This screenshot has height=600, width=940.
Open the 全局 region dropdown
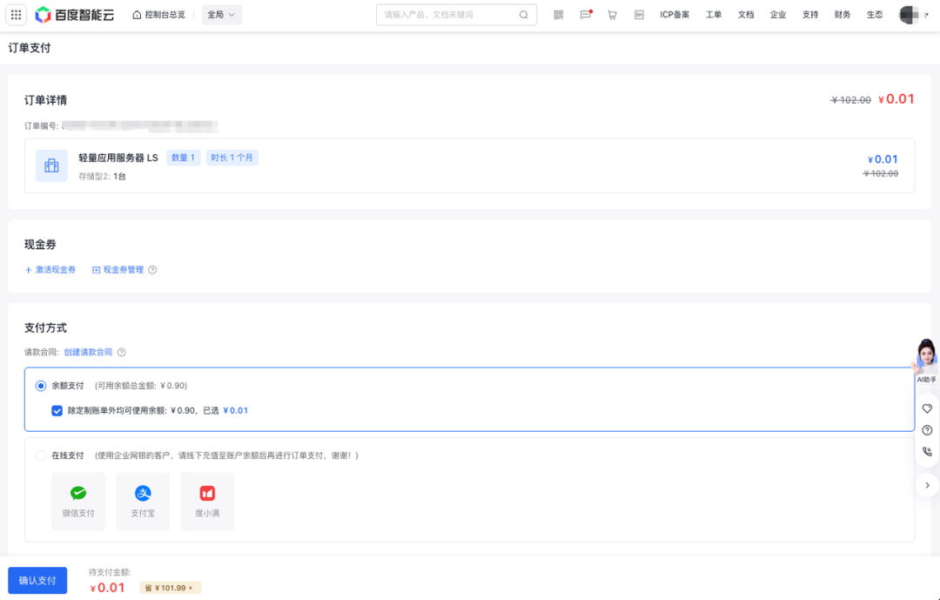(221, 14)
